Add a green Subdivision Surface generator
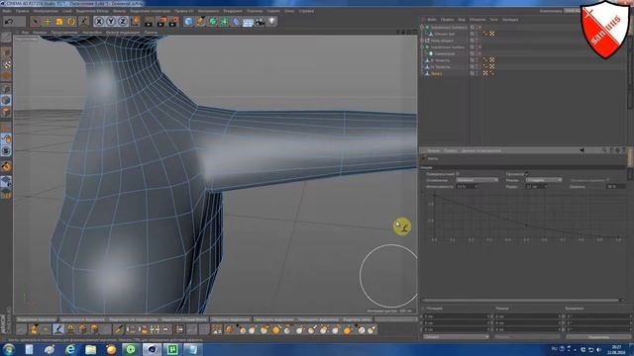 tap(212, 22)
